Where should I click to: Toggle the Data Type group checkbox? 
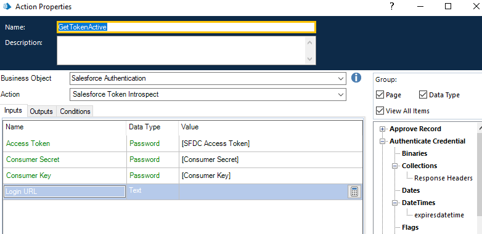[x=423, y=95]
